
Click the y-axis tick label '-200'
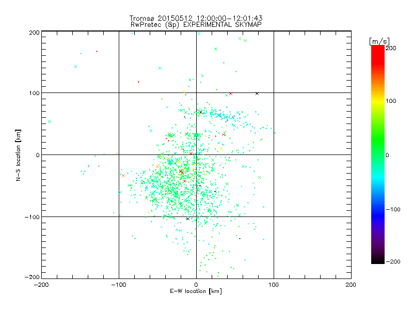click(32, 277)
